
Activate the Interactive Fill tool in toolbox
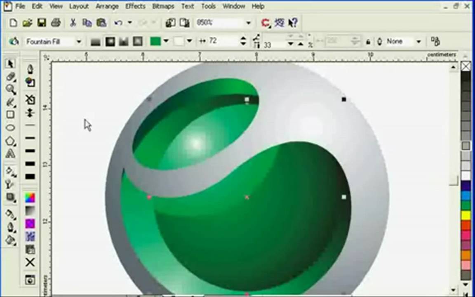10,171
